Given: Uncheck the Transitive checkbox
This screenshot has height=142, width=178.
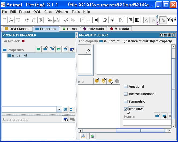Looking at the screenshot, I should (x=126, y=109).
